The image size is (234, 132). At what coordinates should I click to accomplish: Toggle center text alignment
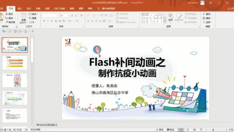point(92,21)
